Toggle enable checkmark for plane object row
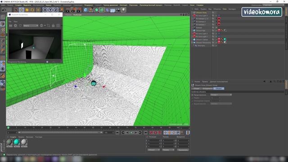Screen dimensions: 288x162 tap(216, 42)
